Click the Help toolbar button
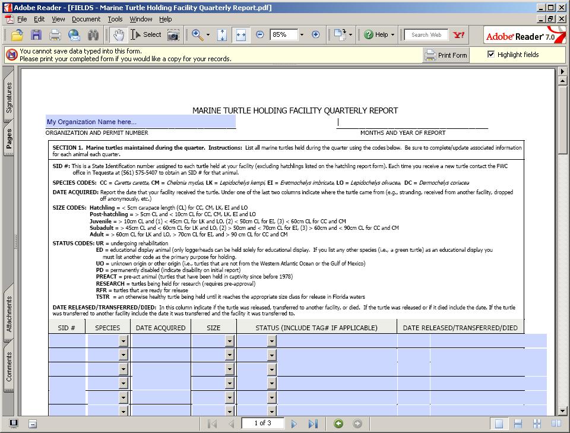The image size is (570, 433). 376,34
